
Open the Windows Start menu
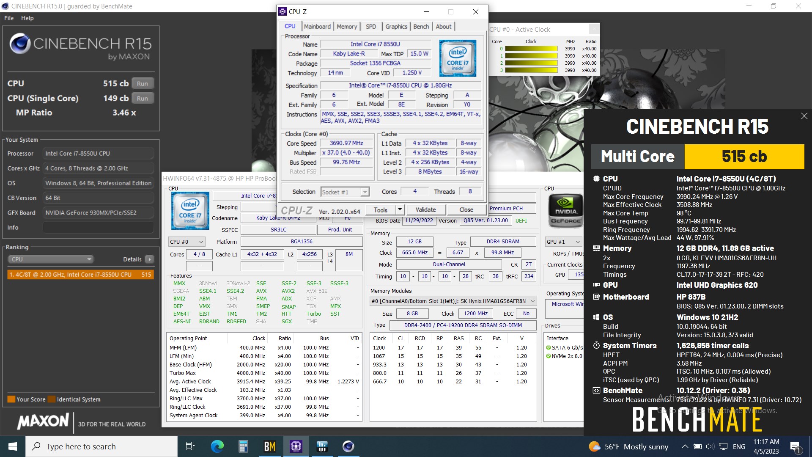tap(13, 446)
